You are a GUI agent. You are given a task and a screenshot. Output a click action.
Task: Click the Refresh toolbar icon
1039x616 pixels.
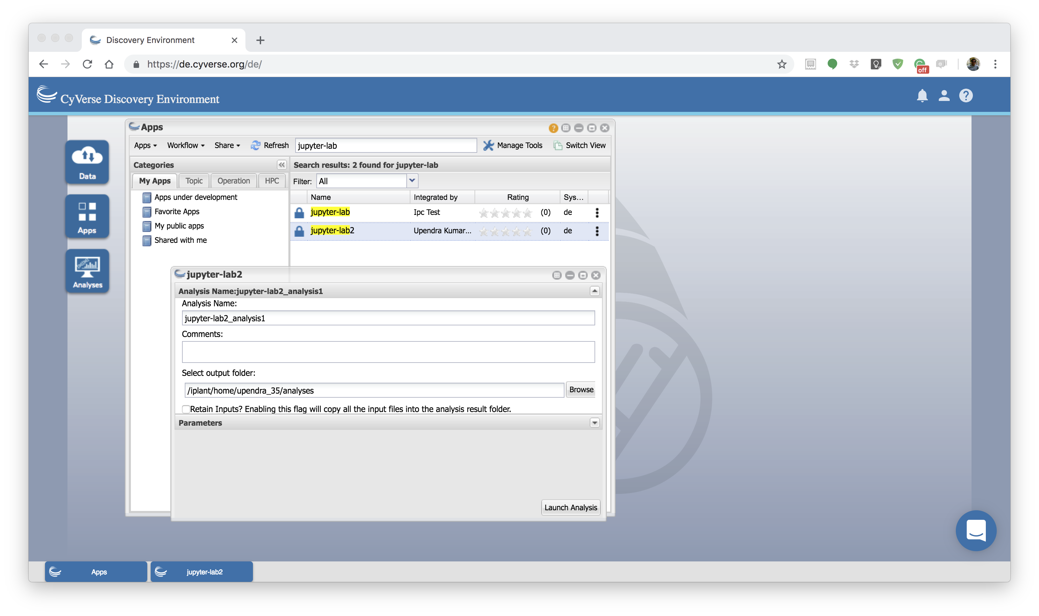pyautogui.click(x=256, y=145)
